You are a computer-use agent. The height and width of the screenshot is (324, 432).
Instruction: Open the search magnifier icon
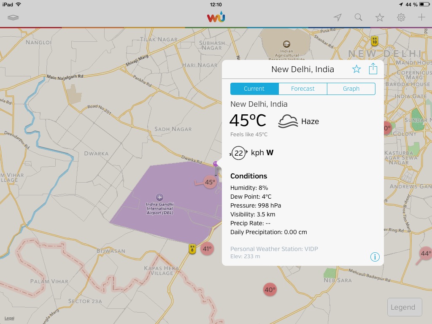358,17
